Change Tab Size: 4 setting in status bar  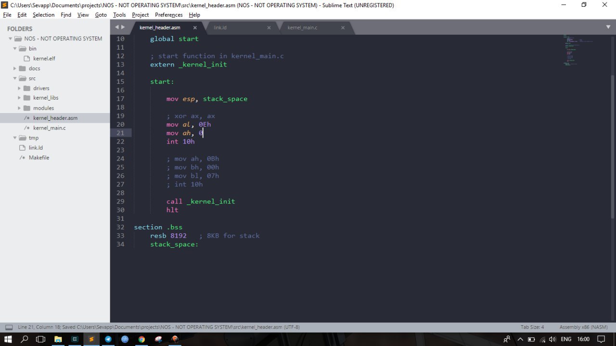click(532, 327)
